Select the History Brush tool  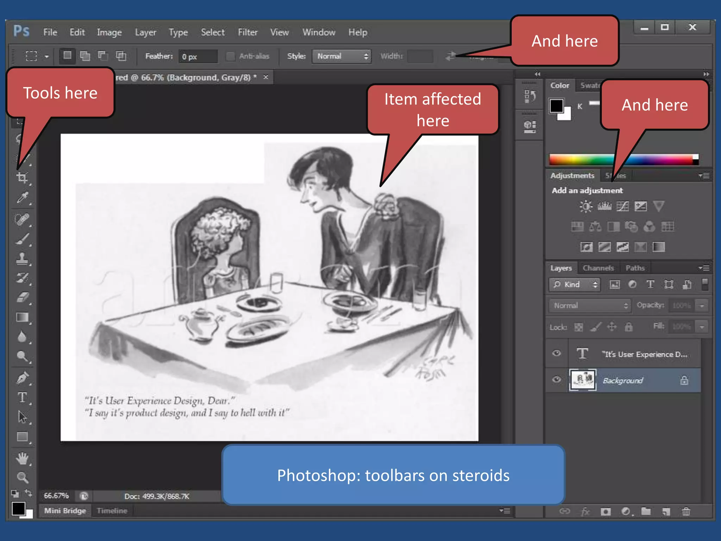(x=23, y=278)
